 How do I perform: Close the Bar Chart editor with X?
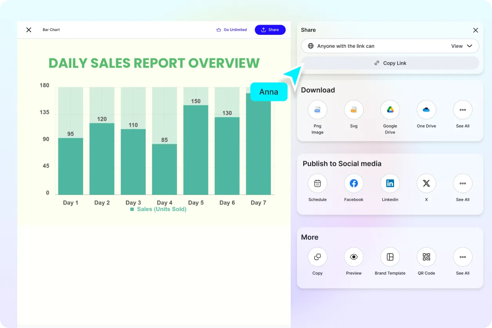(x=29, y=30)
